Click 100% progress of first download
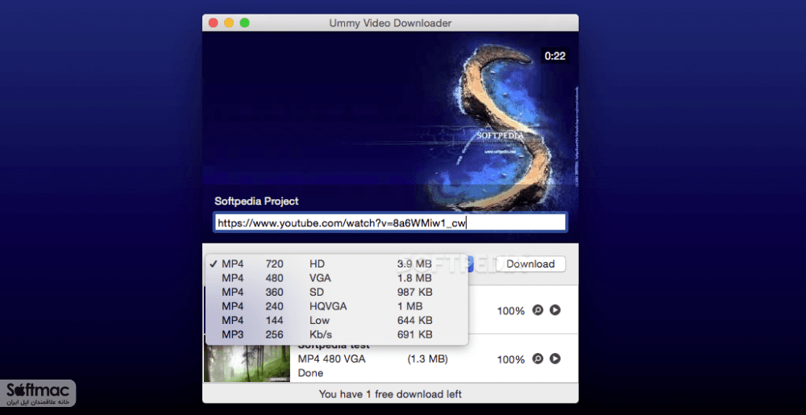The height and width of the screenshot is (415, 806). pyautogui.click(x=511, y=311)
